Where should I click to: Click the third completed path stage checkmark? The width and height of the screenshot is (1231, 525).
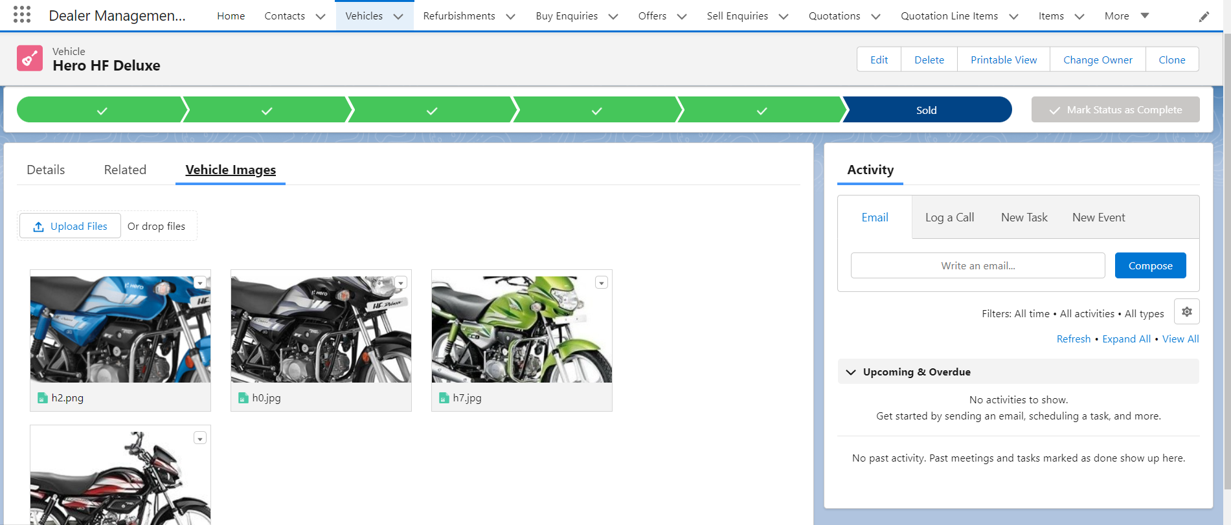(x=432, y=110)
